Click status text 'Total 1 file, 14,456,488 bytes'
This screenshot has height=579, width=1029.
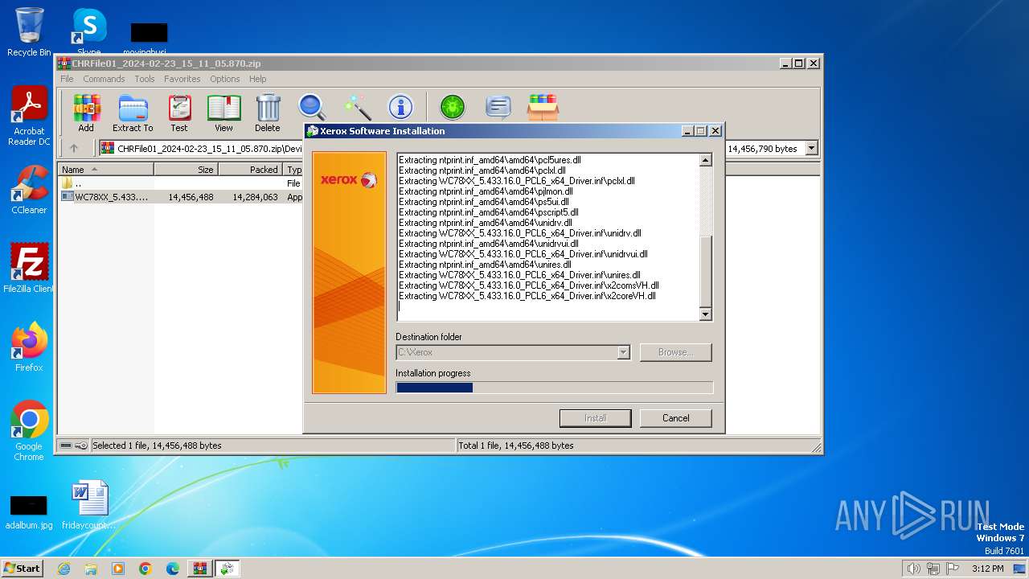(515, 446)
